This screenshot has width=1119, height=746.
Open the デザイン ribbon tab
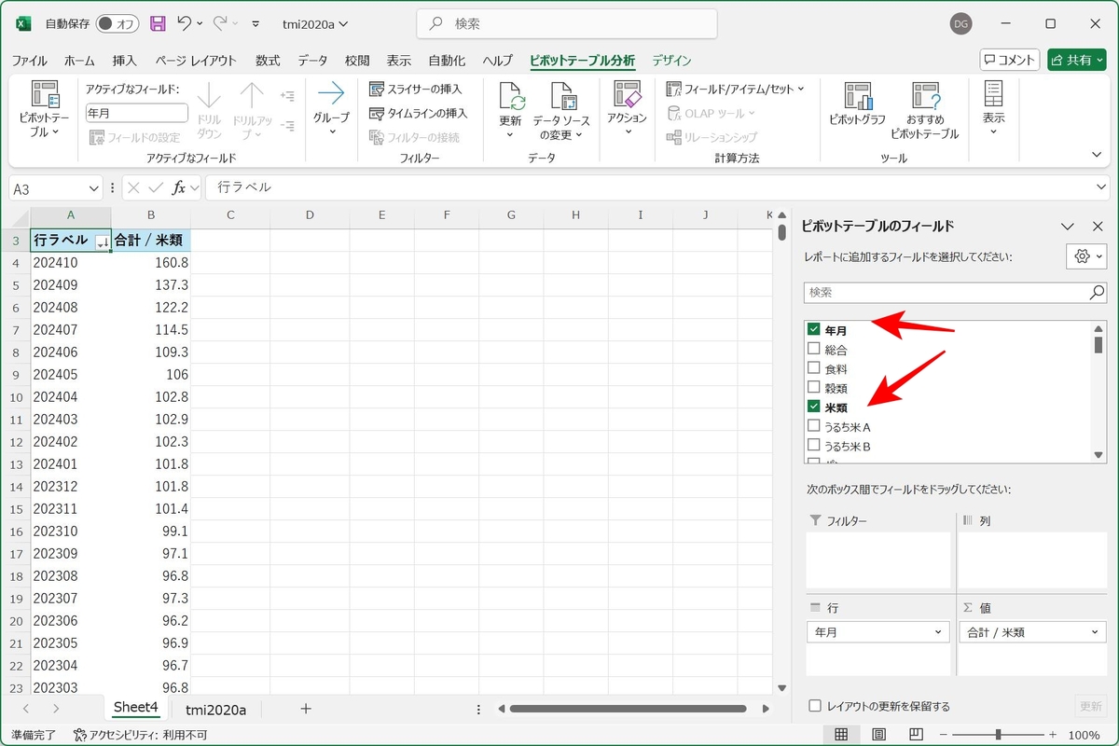coord(671,61)
